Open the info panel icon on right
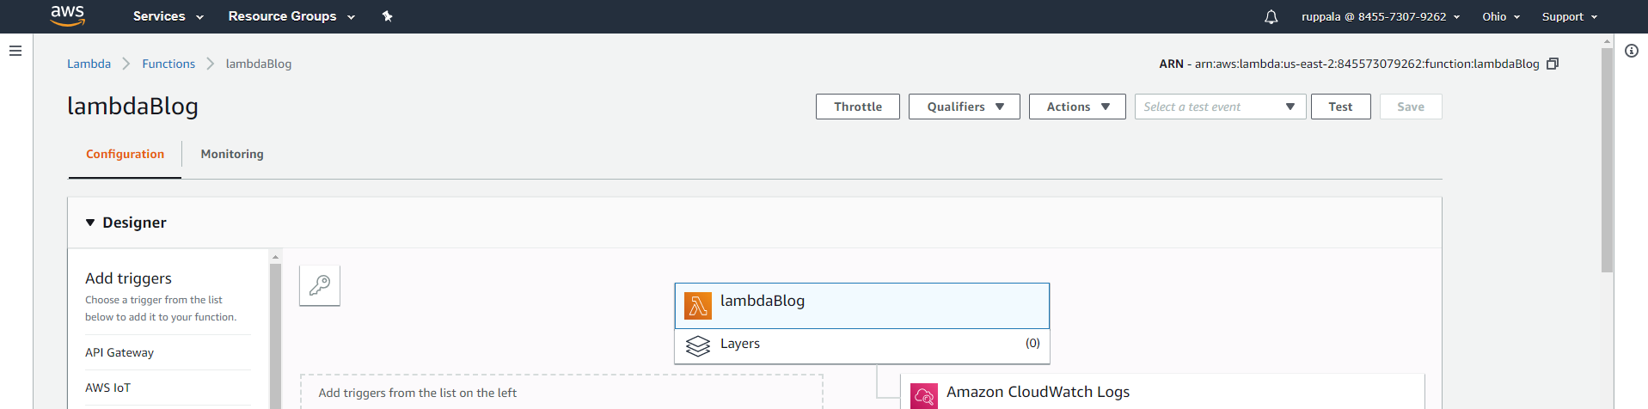Screen dimensions: 1648x409 click(1631, 52)
